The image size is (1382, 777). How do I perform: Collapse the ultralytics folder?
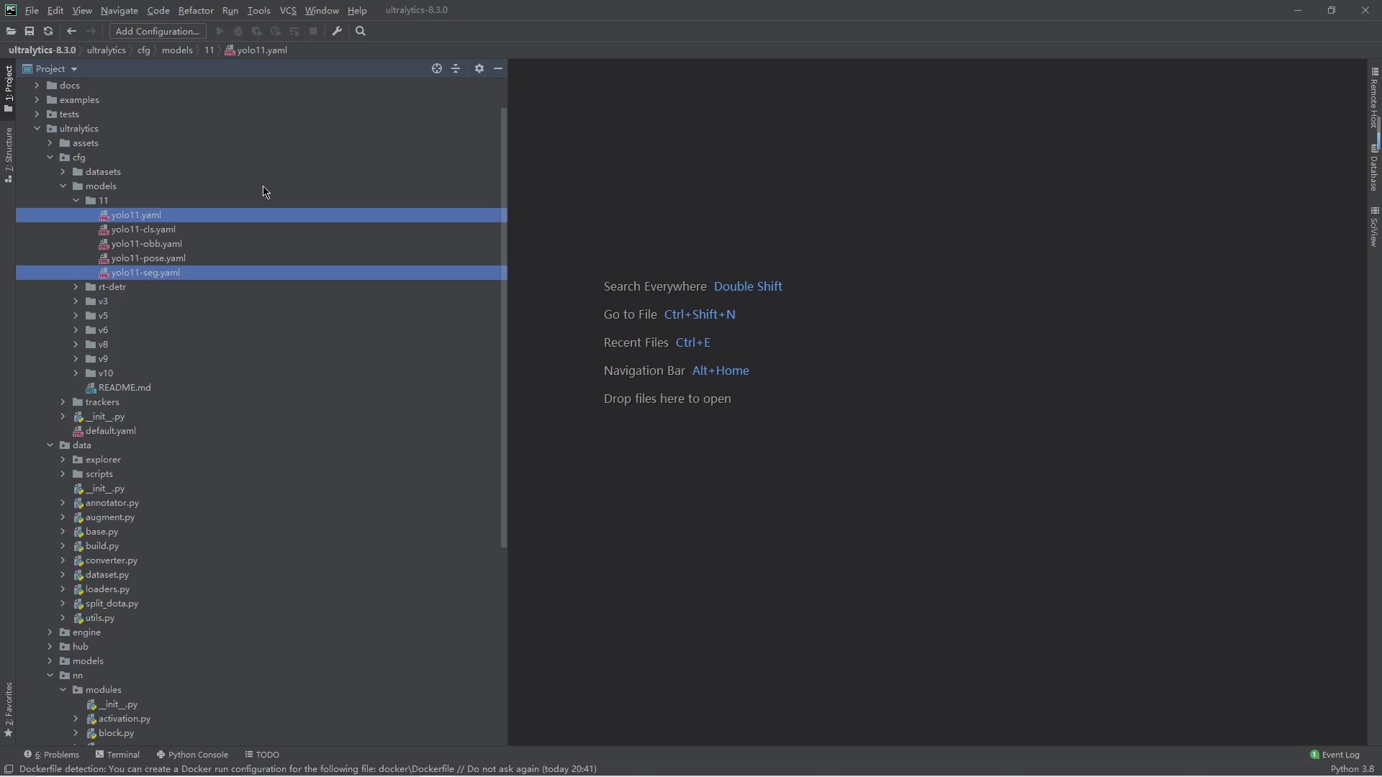[37, 129]
